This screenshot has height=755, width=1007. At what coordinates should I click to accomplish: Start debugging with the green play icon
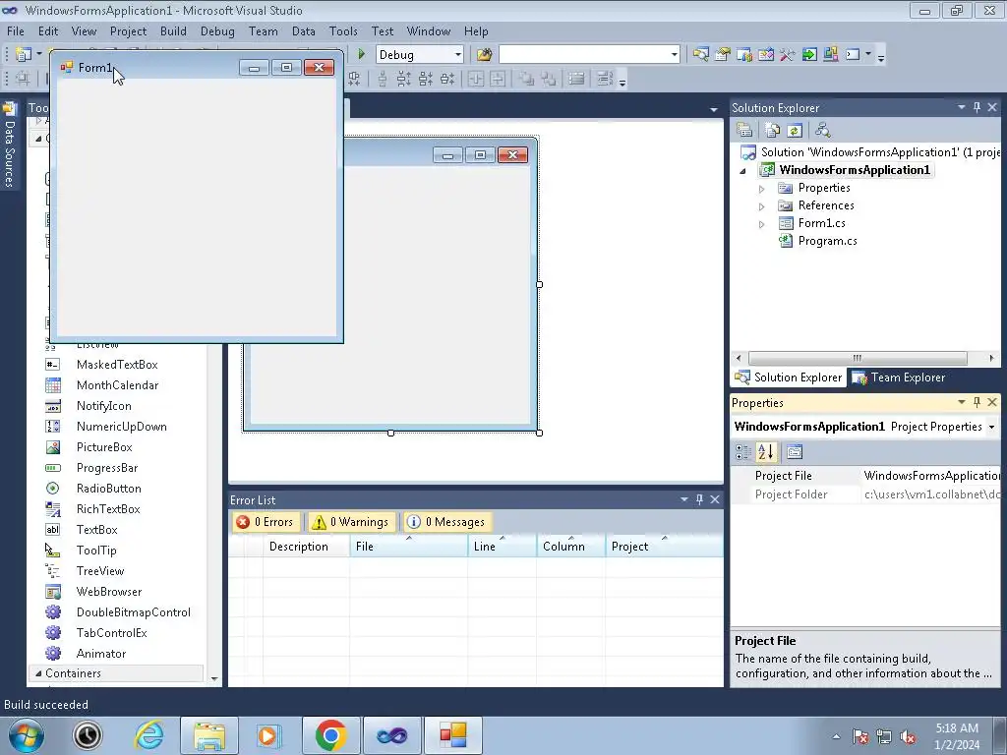pos(362,55)
